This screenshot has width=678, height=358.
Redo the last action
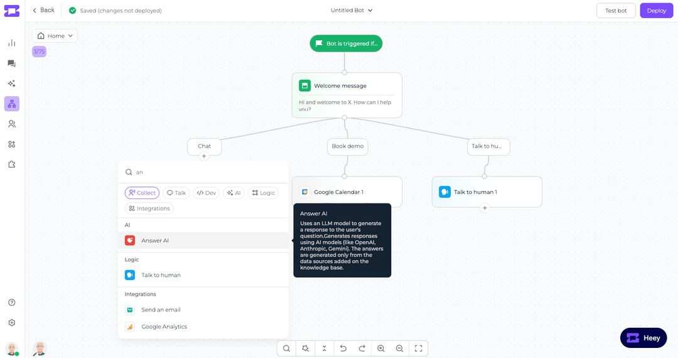tap(362, 349)
